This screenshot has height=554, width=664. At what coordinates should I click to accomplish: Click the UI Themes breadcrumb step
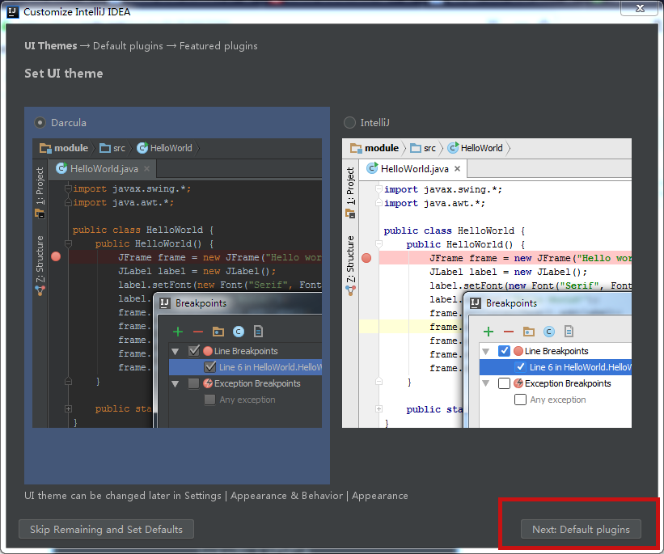coord(51,46)
